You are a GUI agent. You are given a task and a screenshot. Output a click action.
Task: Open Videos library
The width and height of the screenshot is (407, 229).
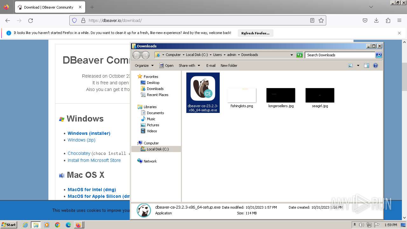click(149, 131)
